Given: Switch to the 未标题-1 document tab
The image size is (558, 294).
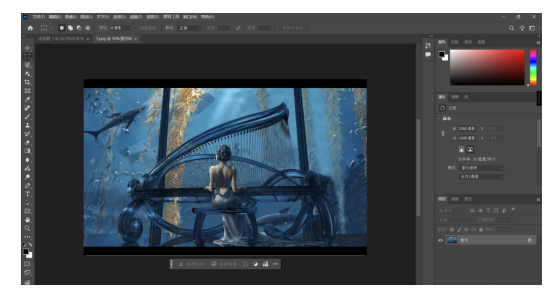Looking at the screenshot, I should (60, 39).
